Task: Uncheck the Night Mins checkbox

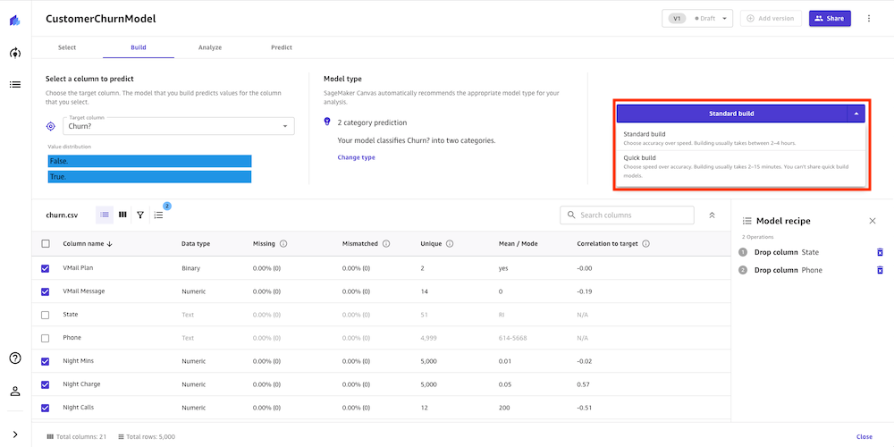Action: [46, 361]
